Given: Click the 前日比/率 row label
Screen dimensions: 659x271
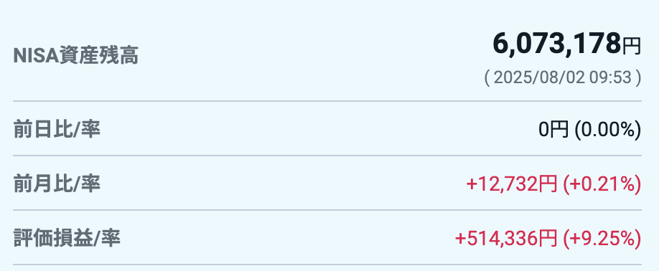Looking at the screenshot, I should click(x=57, y=130).
